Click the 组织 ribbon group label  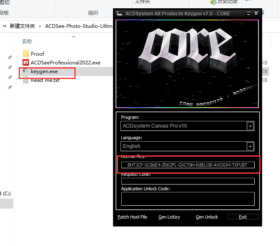click(93, 13)
